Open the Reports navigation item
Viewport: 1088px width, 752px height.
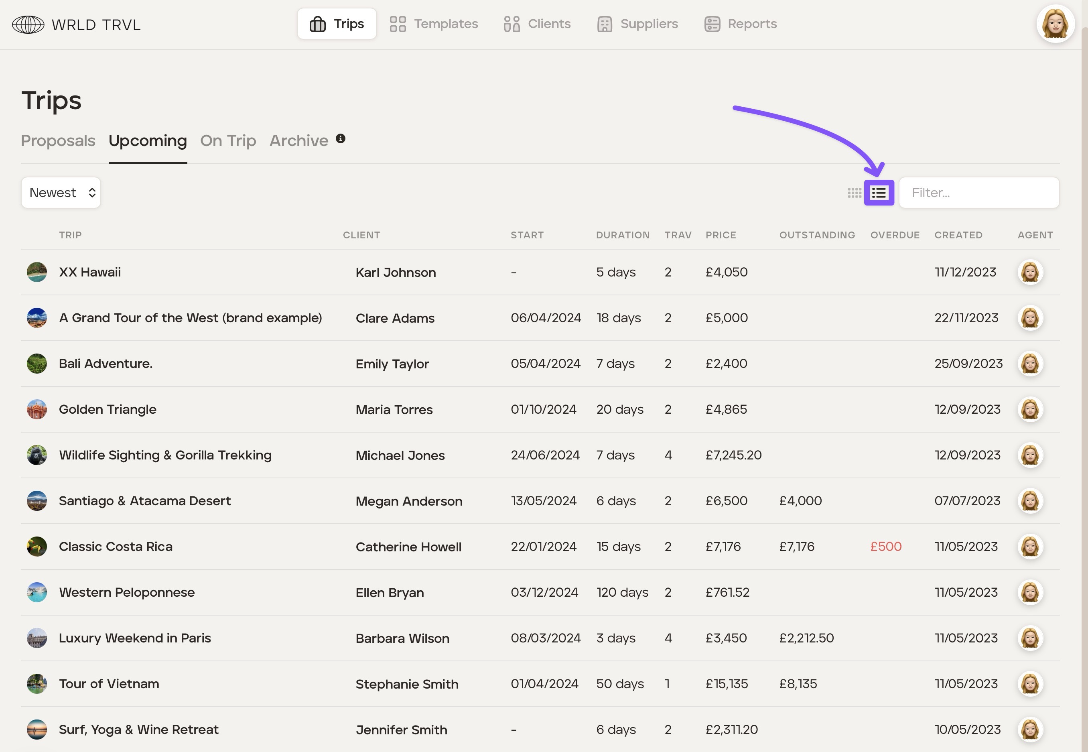click(x=741, y=24)
